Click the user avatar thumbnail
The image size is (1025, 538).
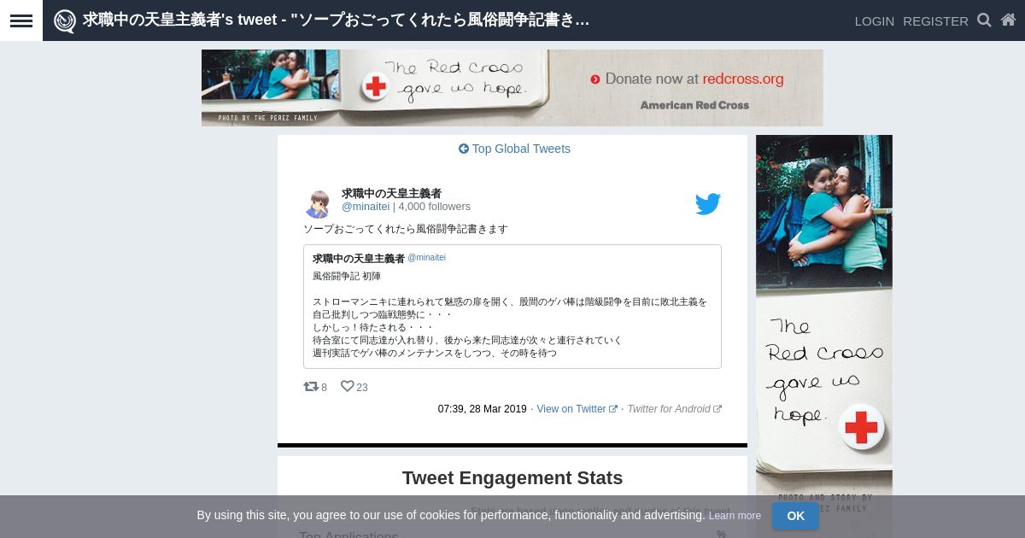pos(318,204)
